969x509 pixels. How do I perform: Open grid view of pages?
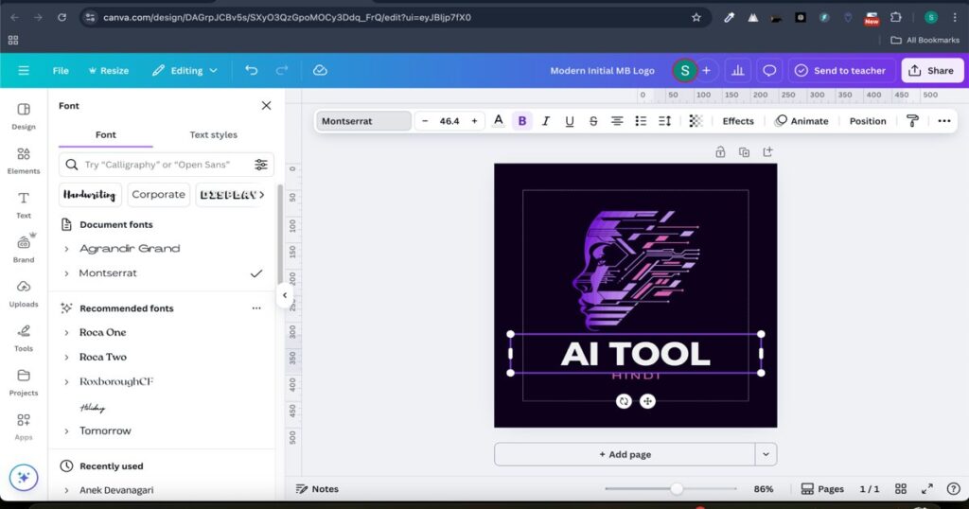[x=901, y=488]
